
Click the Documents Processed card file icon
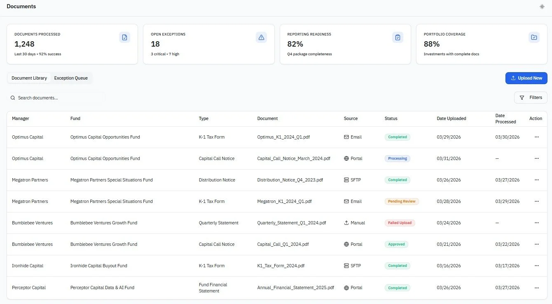125,38
